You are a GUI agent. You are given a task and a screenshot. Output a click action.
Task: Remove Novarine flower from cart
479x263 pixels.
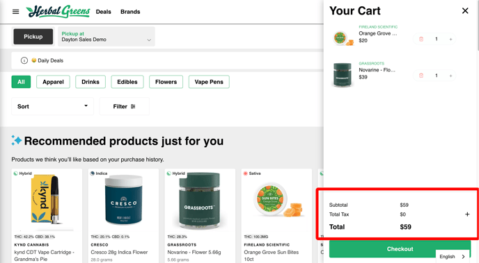click(421, 76)
